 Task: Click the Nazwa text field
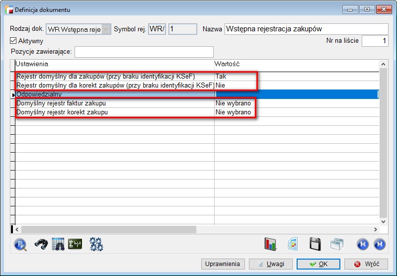point(306,29)
